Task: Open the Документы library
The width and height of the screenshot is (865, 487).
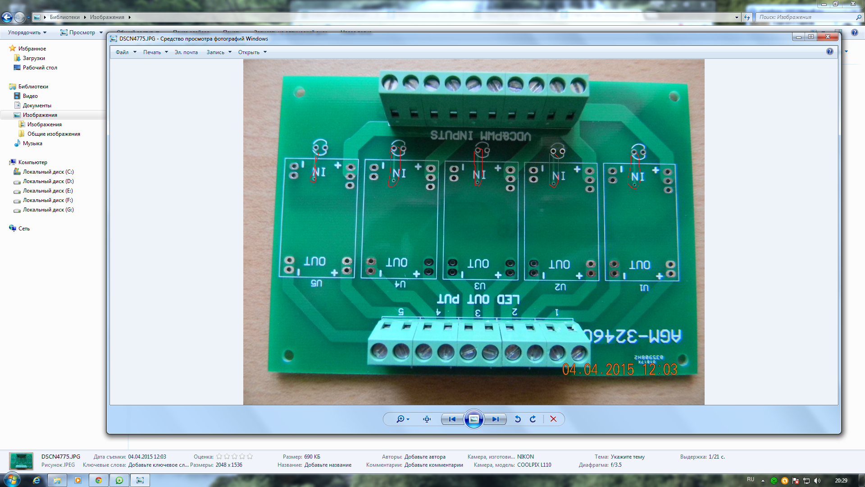Action: point(37,106)
